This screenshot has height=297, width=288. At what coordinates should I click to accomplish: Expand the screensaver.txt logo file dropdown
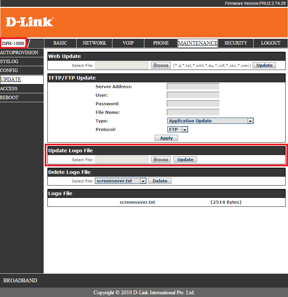[121, 181]
